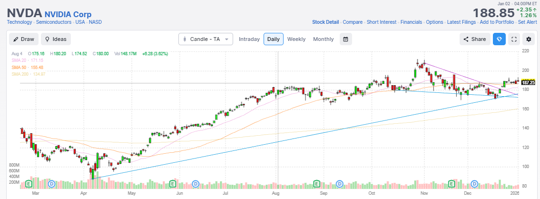This screenshot has height=199, width=540.
Task: Click the candlestick icon in chart type selector
Action: 185,39
